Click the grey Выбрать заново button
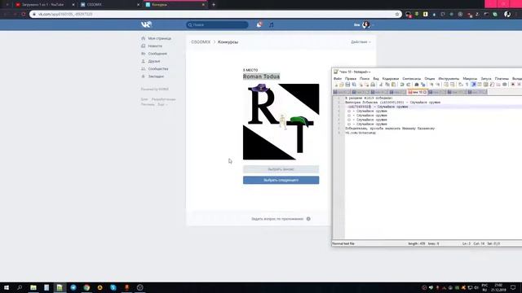 281,169
